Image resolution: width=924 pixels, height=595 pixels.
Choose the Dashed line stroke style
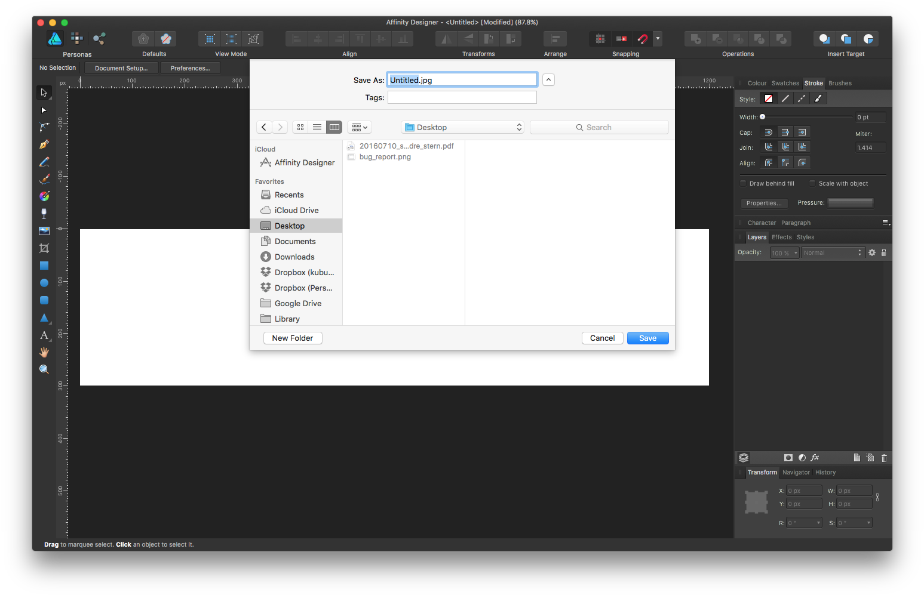coord(802,98)
